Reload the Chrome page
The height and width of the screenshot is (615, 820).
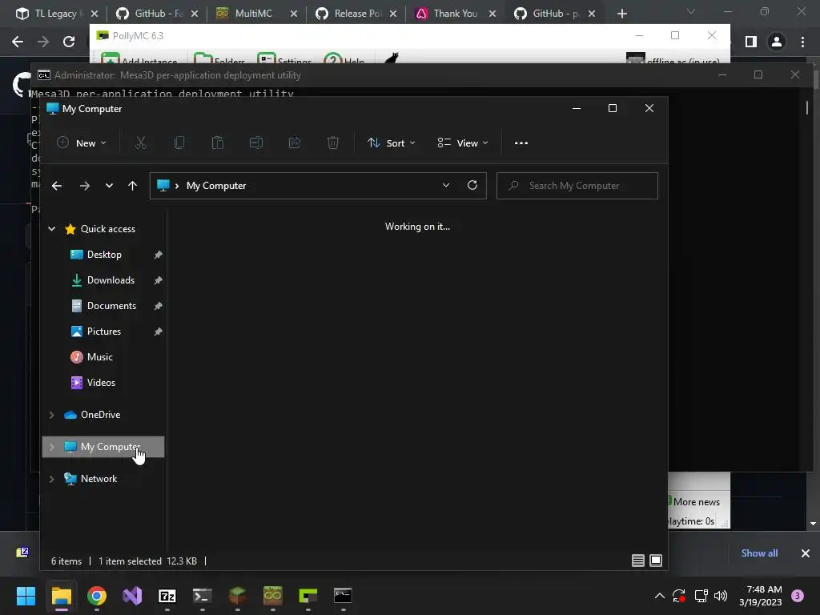click(69, 42)
